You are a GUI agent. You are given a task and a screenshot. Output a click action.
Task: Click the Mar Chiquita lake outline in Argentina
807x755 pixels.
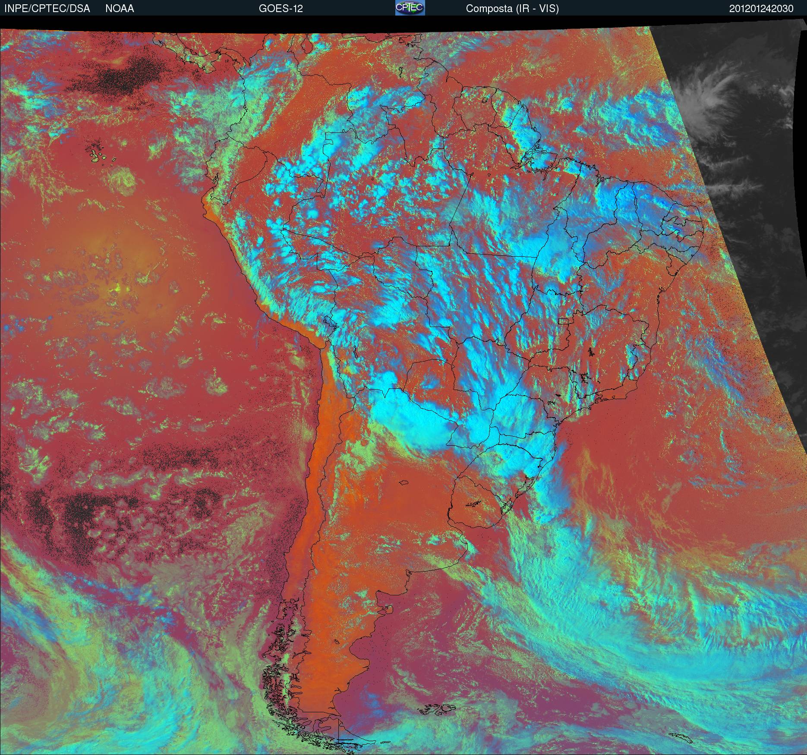[x=404, y=483]
